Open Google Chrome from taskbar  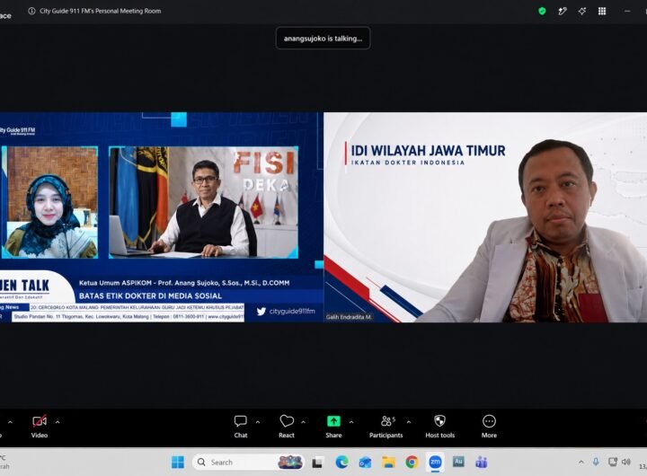tap(412, 463)
